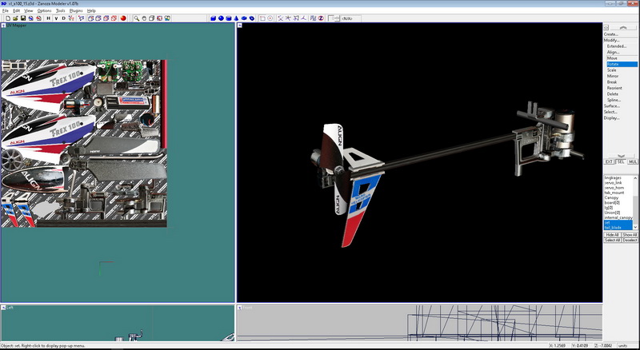Viewport: 640px width, 350px height.
Task: Select the magnifier zoom tool
Action: [x=137, y=17]
